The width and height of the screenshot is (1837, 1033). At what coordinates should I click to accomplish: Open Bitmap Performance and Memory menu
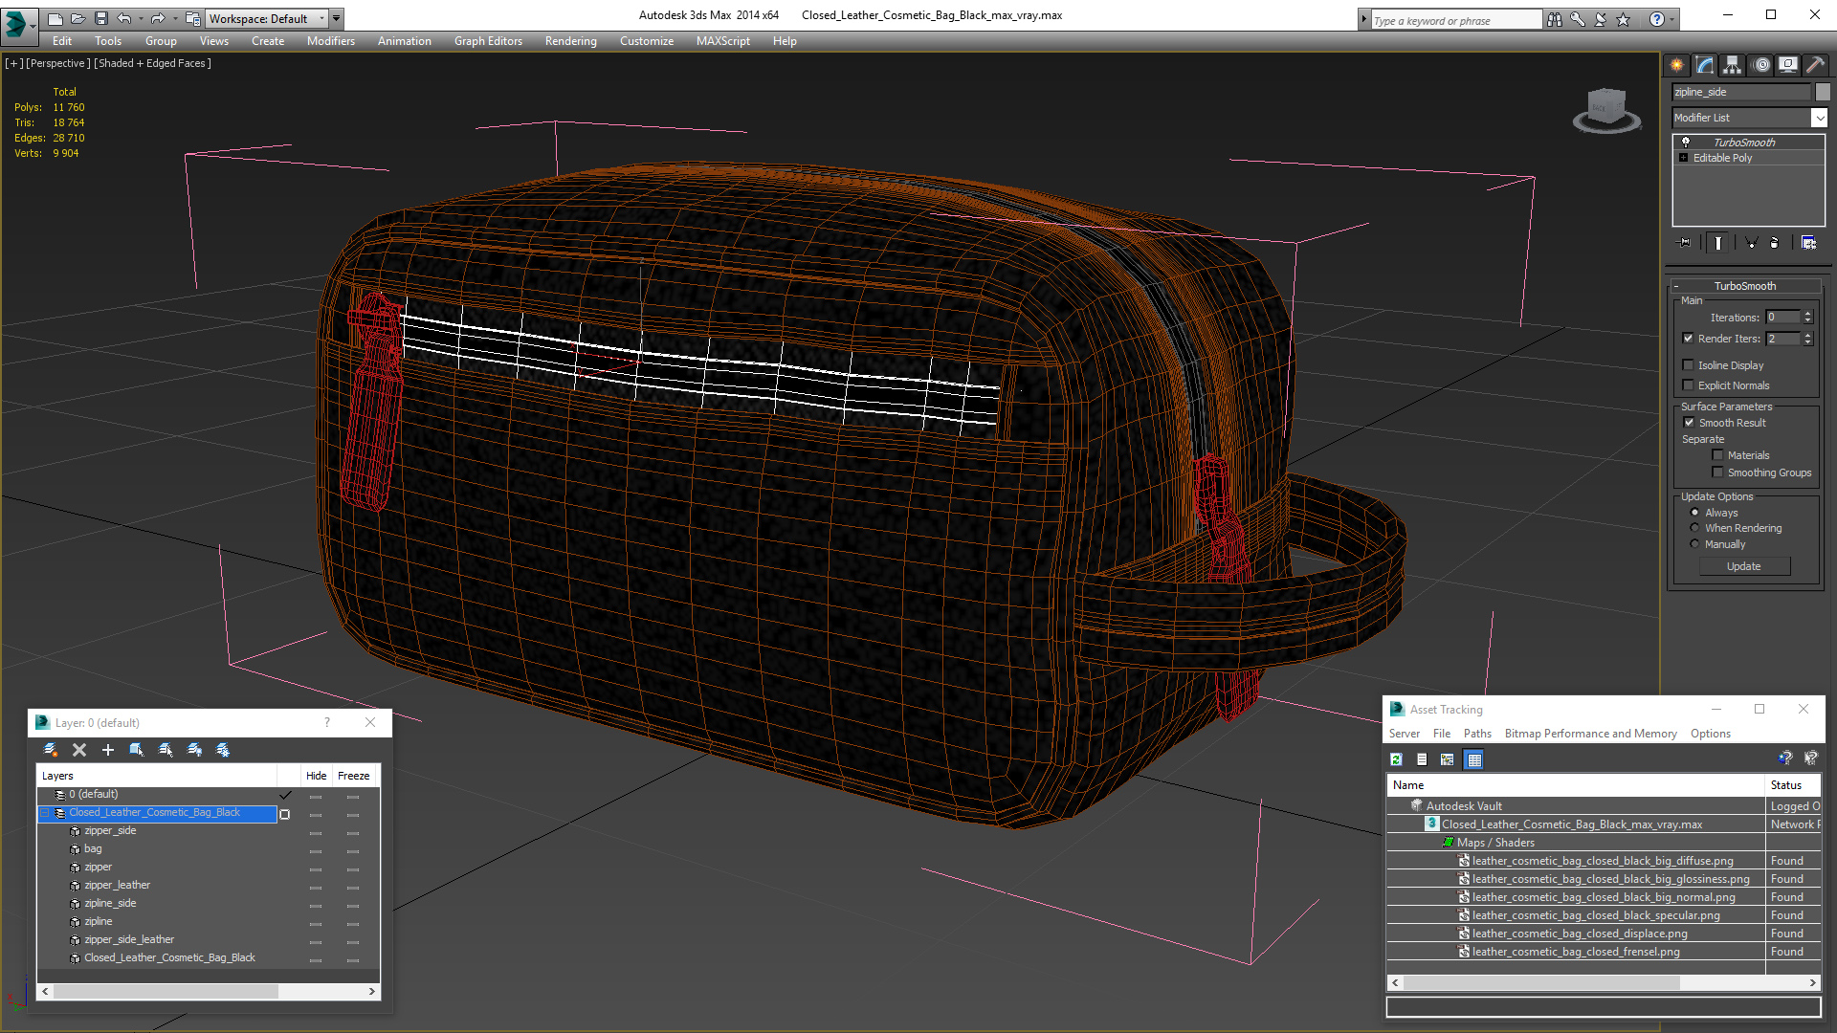[1590, 734]
